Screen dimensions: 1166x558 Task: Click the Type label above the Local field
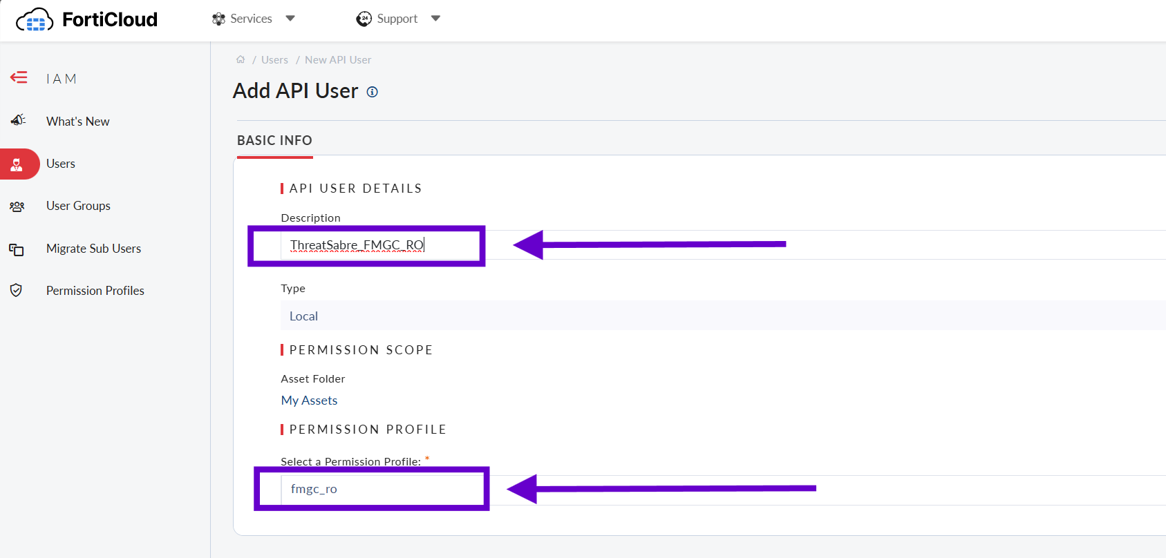(x=293, y=289)
